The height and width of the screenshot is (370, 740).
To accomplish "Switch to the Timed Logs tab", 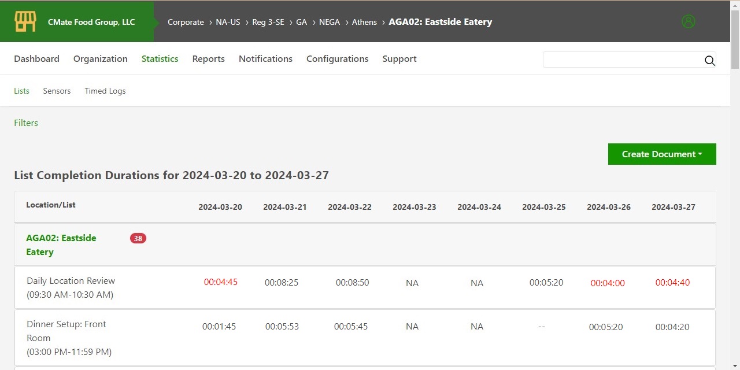I will coord(105,91).
